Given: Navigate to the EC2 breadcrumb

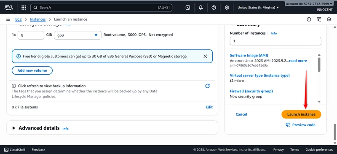Looking at the screenshot, I should tap(19, 19).
